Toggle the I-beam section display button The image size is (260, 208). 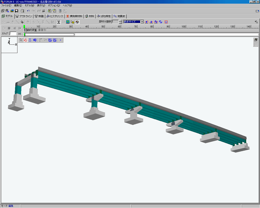coord(59,22)
